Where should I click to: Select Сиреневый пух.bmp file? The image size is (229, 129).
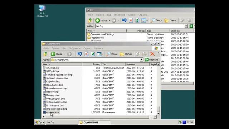pyautogui.click(x=57, y=102)
